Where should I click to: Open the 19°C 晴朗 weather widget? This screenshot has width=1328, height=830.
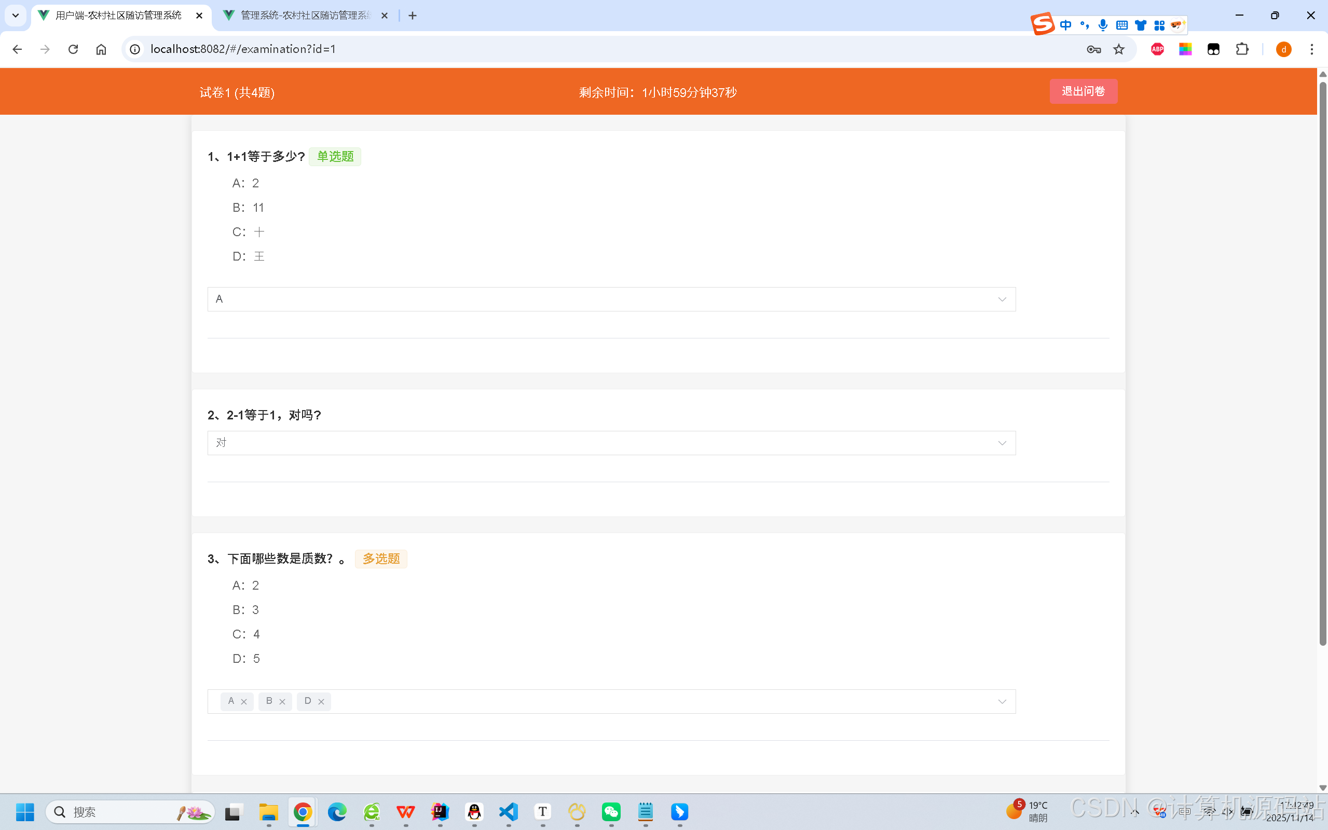(1028, 811)
